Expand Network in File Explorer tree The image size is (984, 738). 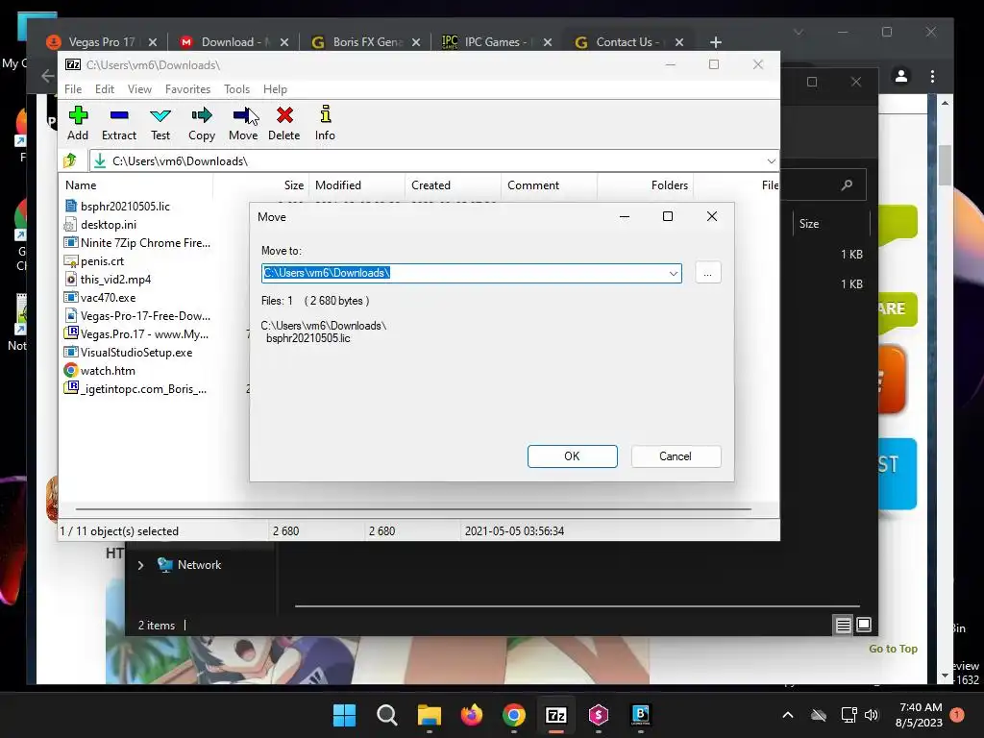140,565
